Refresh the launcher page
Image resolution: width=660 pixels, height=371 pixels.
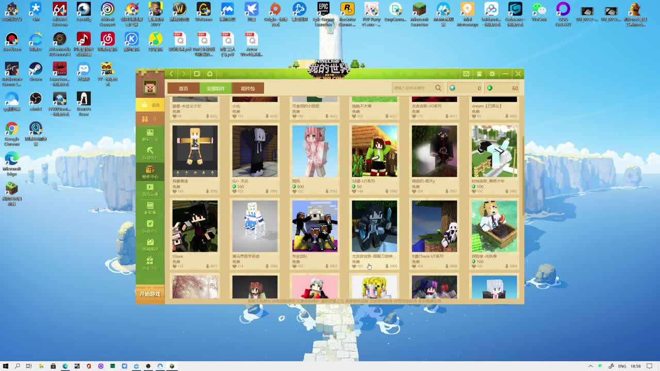196,74
